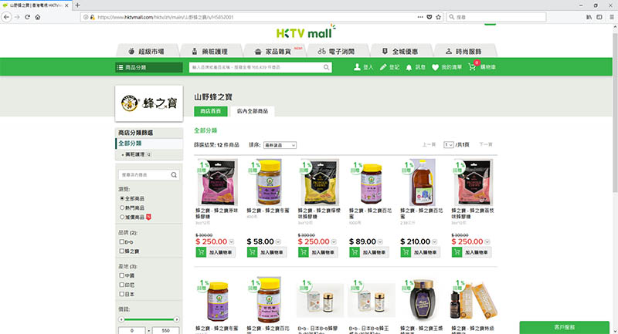Open the notifications bell icon
The width and height of the screenshot is (618, 334).
(x=409, y=67)
